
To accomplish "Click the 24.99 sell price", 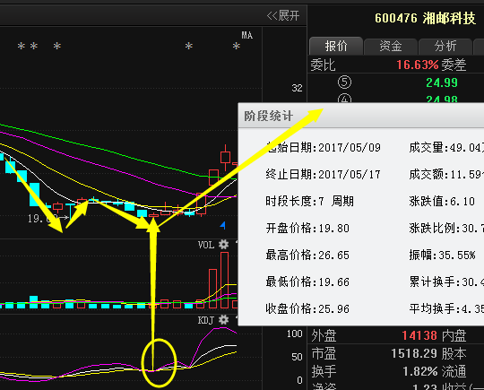I will (442, 82).
